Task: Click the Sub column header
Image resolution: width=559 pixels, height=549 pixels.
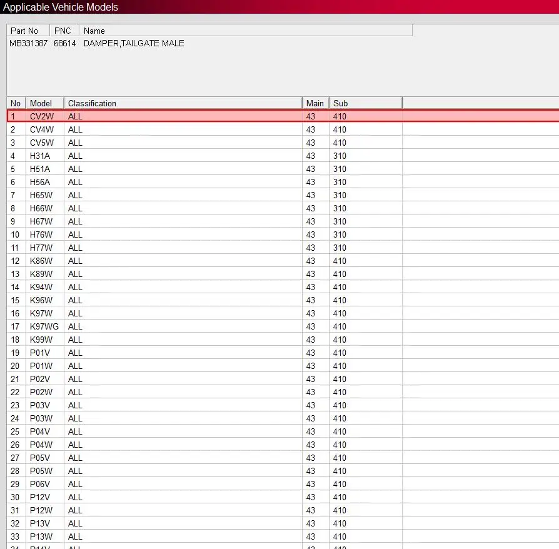Action: pos(365,103)
